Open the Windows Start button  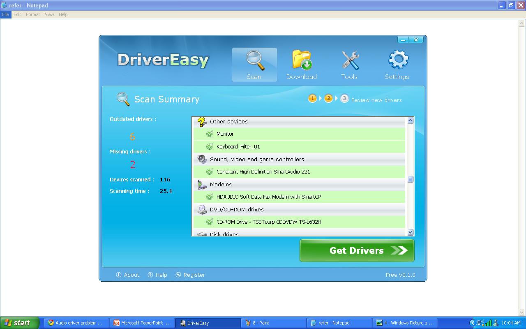(20, 323)
